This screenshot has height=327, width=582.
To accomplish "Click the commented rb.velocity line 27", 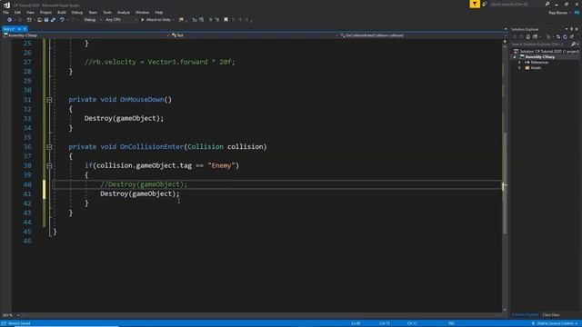I will 160,62.
